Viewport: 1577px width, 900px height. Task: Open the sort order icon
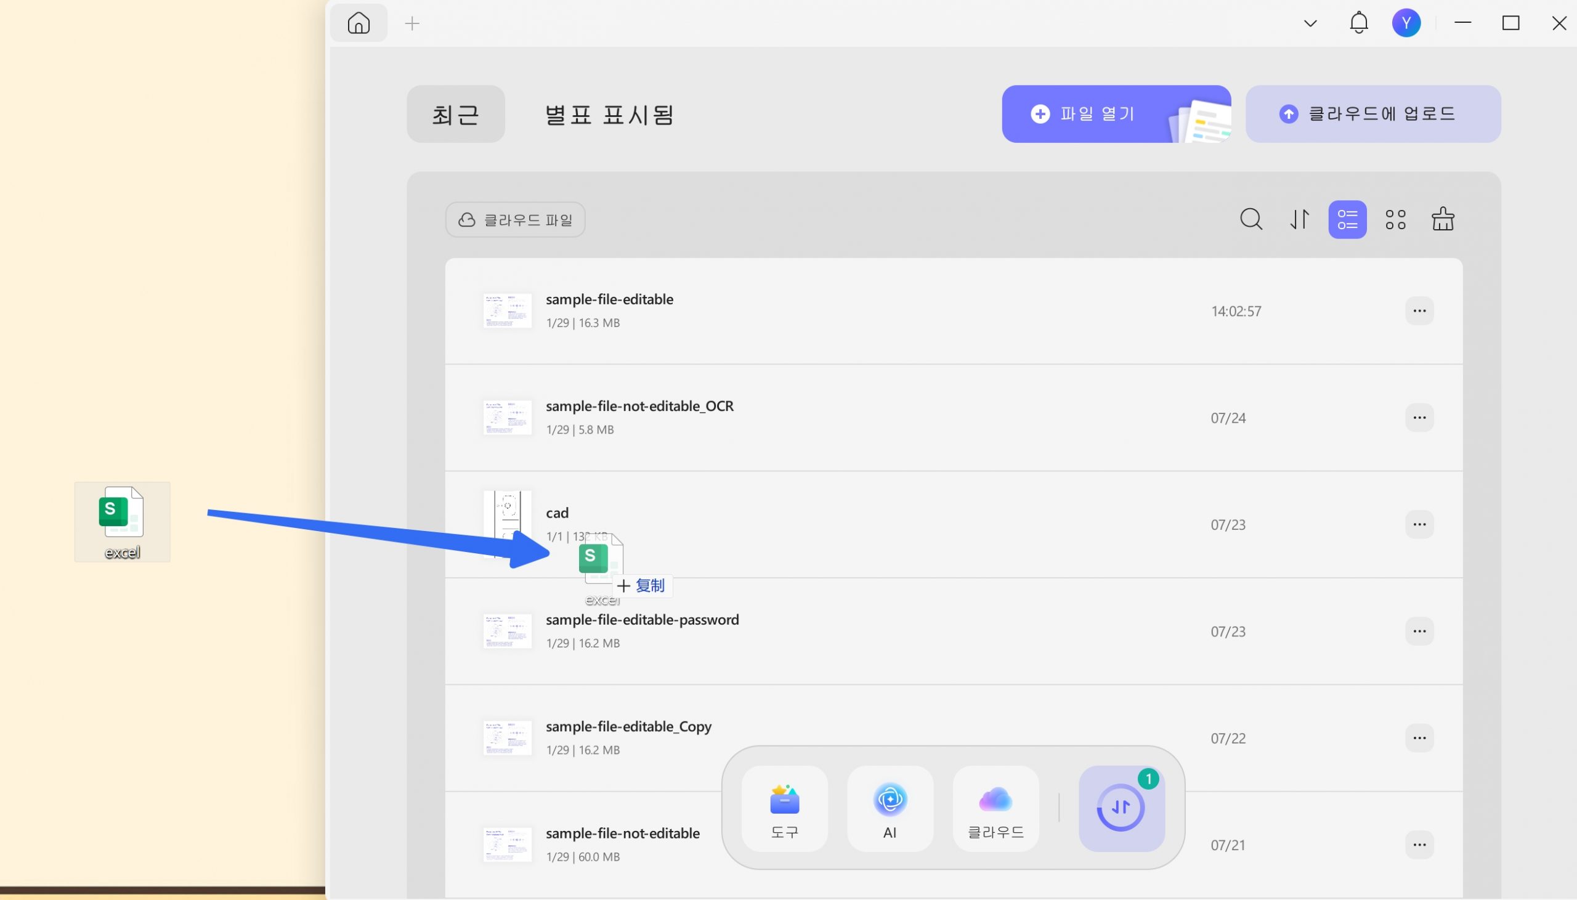pos(1299,219)
